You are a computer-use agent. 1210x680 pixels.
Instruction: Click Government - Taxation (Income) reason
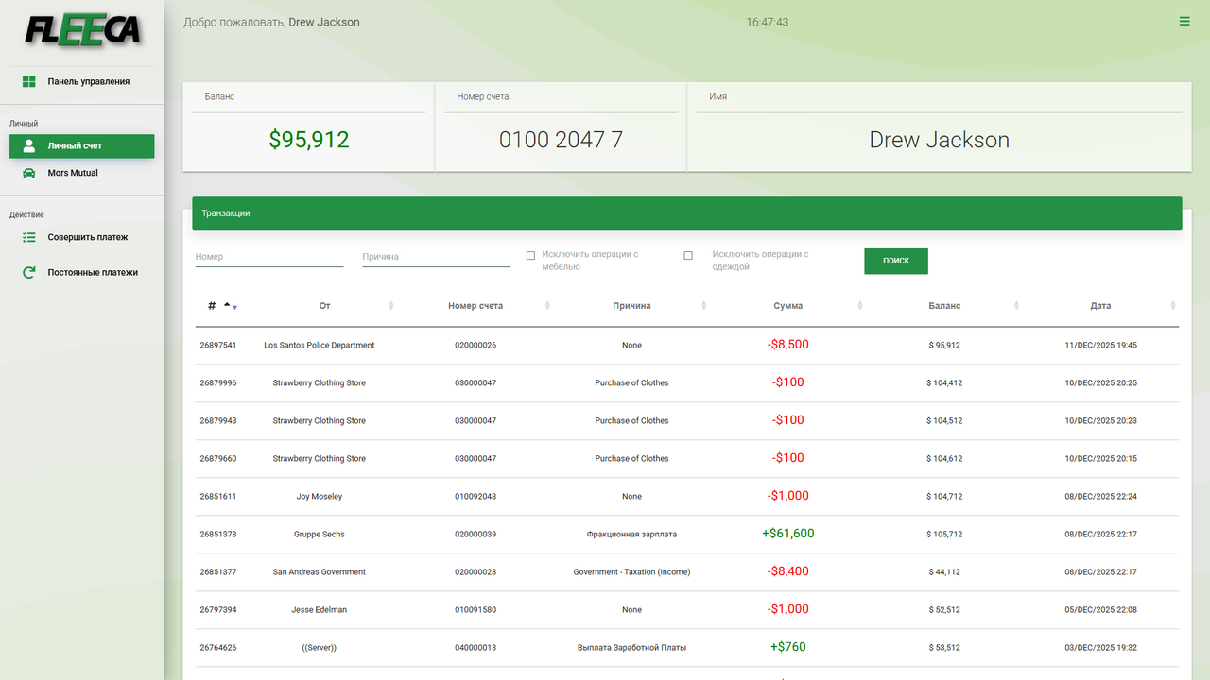[x=631, y=572]
